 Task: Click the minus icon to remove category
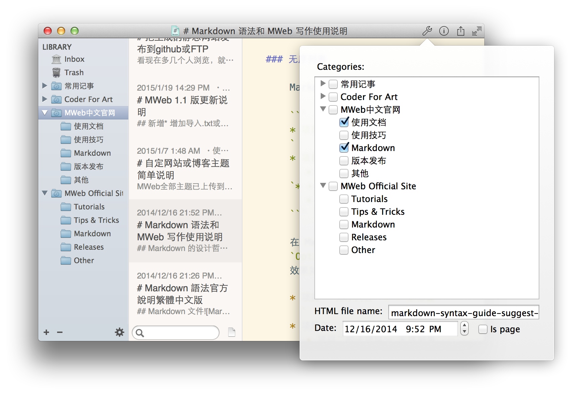(60, 332)
